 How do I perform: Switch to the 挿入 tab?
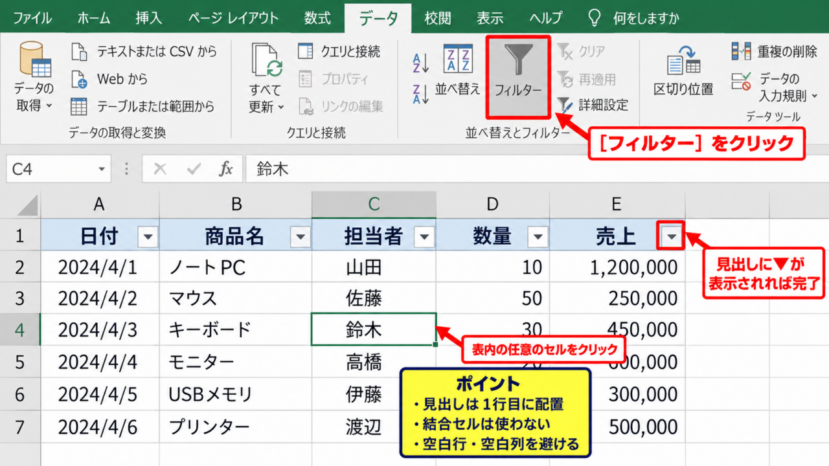(x=149, y=17)
